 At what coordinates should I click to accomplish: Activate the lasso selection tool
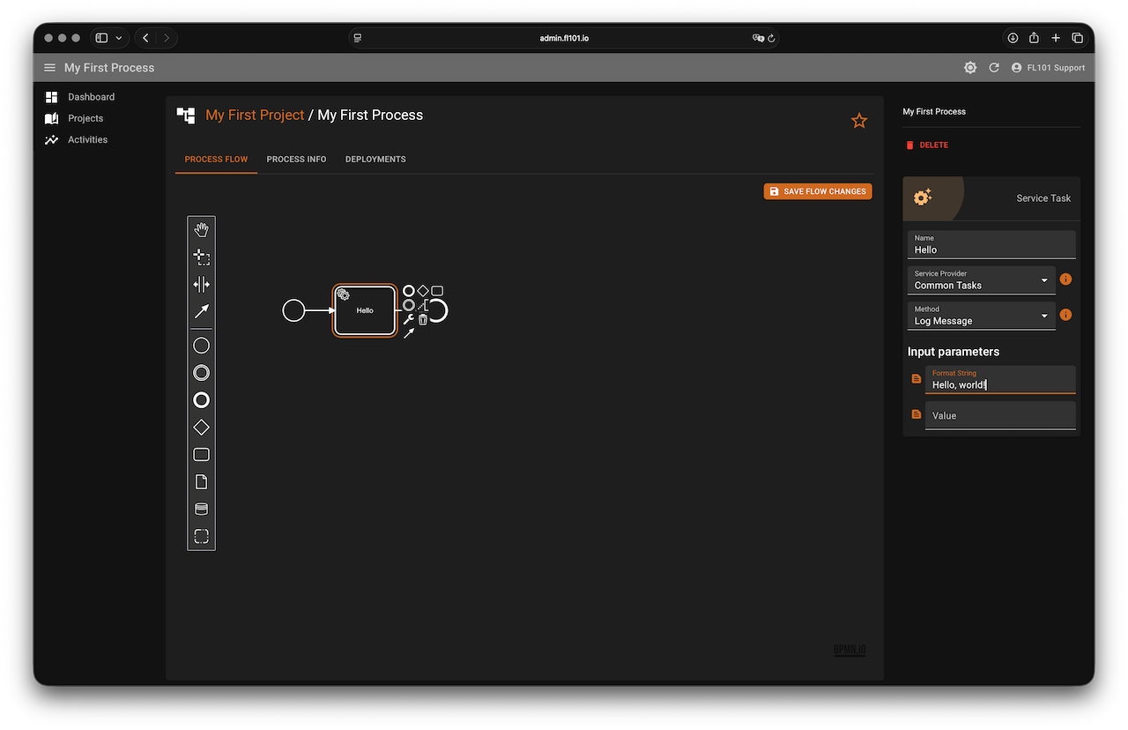pyautogui.click(x=201, y=257)
